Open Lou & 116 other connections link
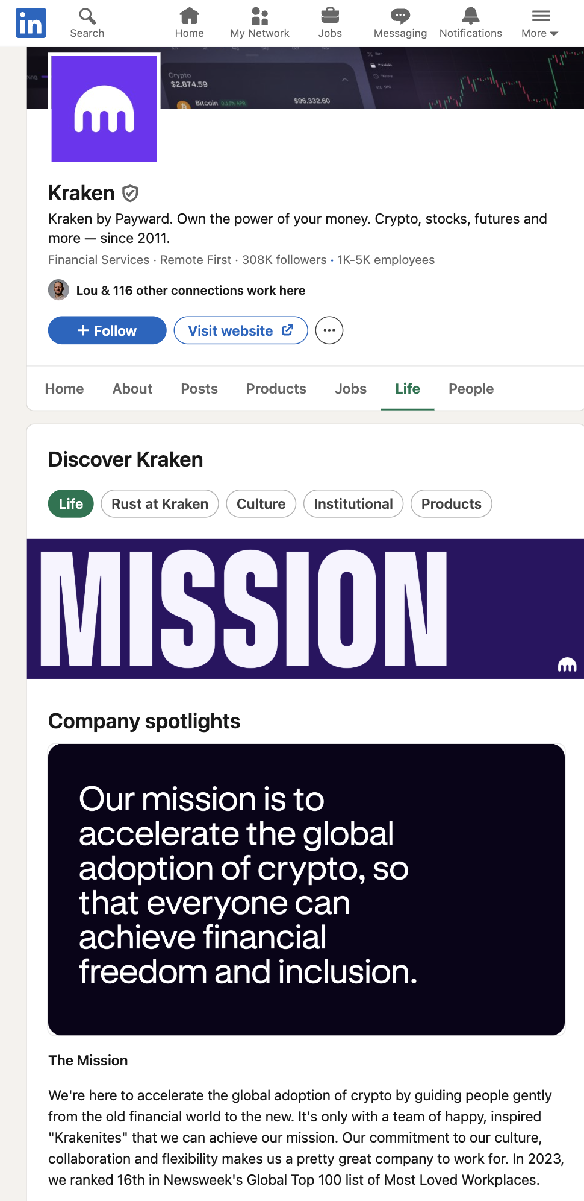 pos(191,291)
